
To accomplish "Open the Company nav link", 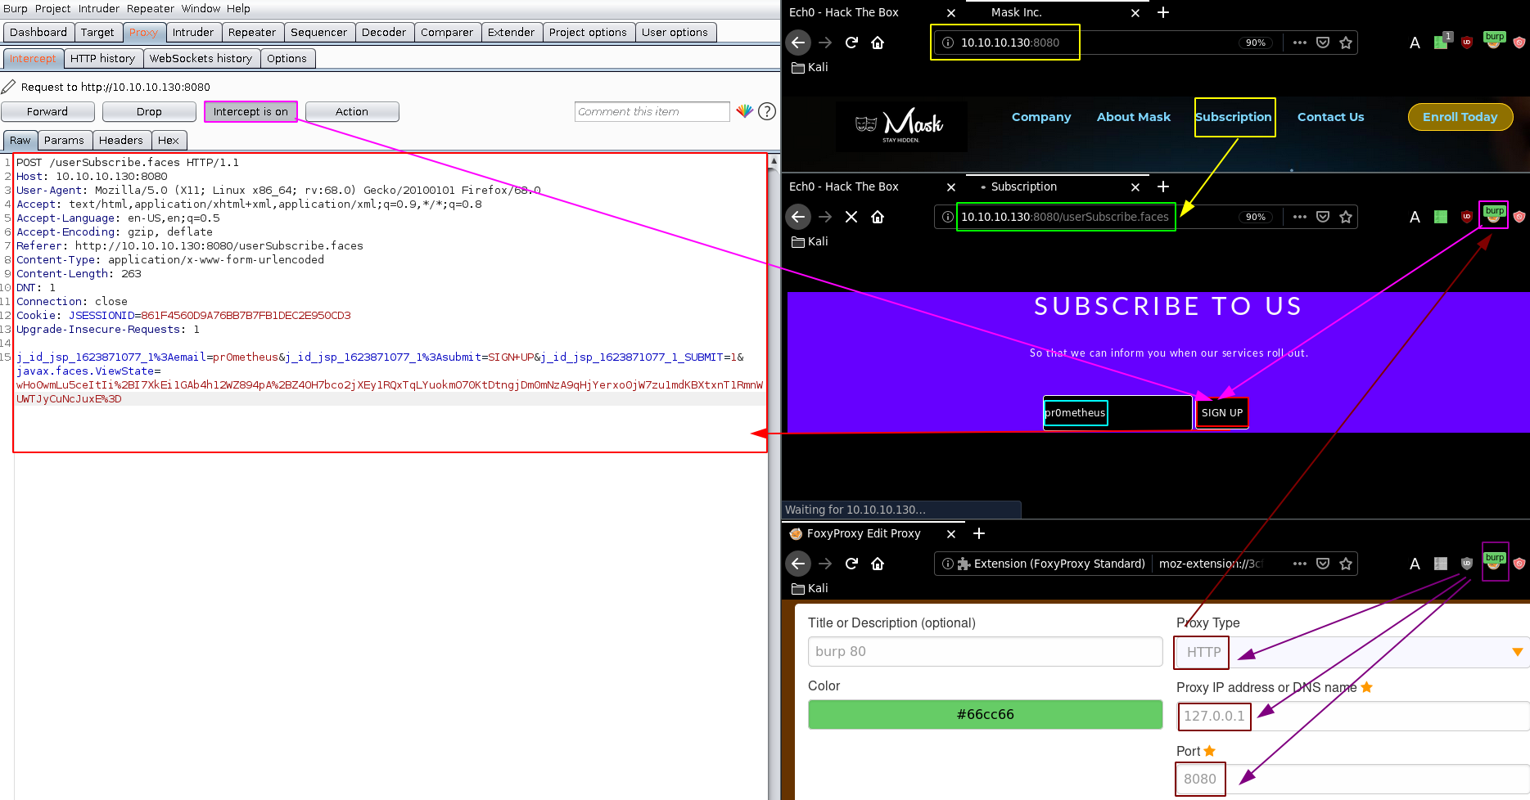I will point(1041,117).
